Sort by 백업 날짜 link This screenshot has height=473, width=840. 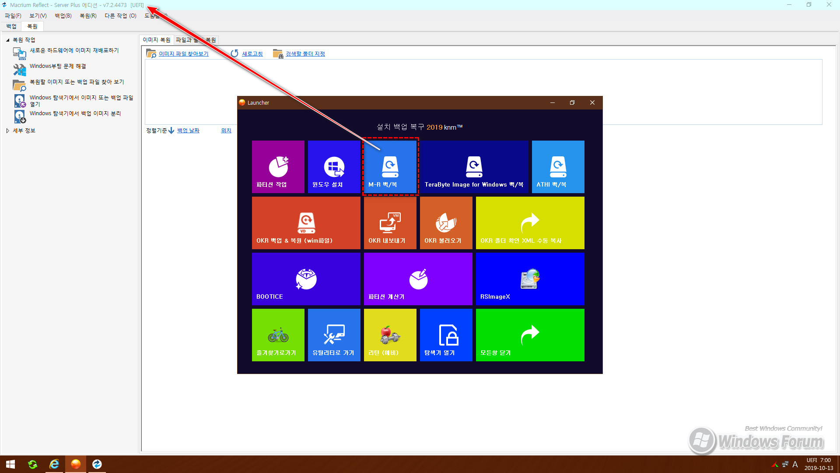pyautogui.click(x=188, y=131)
